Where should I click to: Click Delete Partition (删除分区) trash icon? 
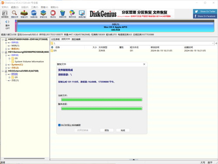(63, 14)
